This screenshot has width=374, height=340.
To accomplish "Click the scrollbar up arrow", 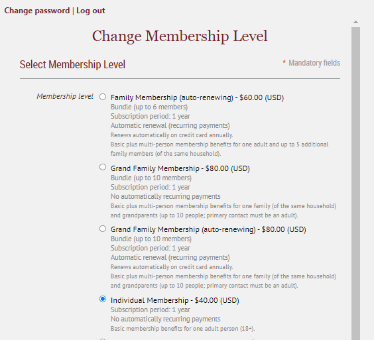I will [x=355, y=22].
